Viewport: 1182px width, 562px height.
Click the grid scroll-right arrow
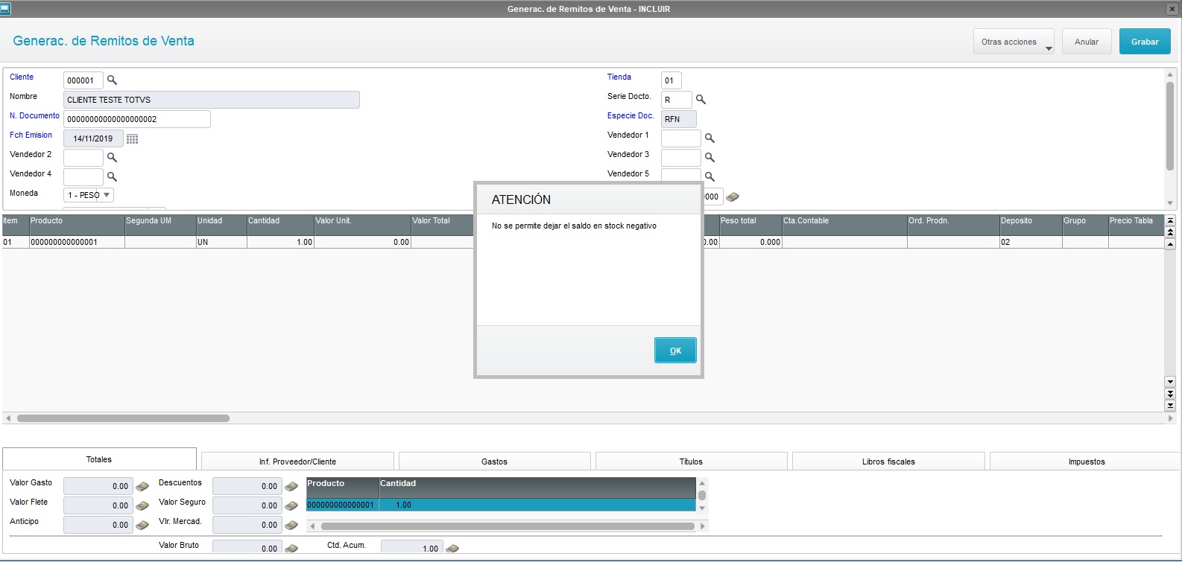click(1170, 418)
